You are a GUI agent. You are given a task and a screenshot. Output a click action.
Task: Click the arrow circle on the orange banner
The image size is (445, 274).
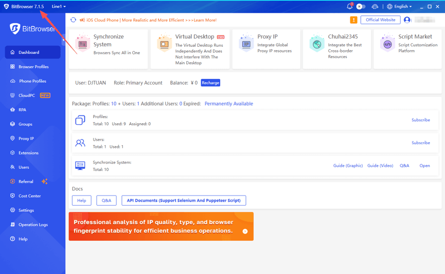245,231
